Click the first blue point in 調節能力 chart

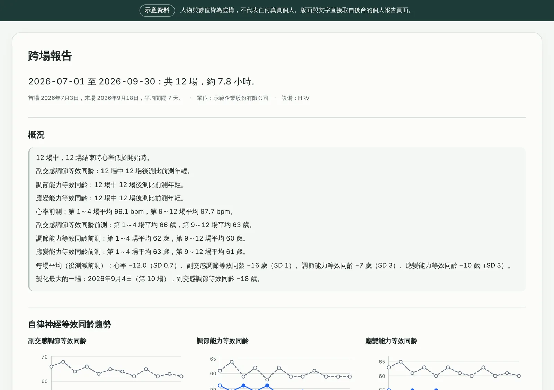click(x=220, y=386)
